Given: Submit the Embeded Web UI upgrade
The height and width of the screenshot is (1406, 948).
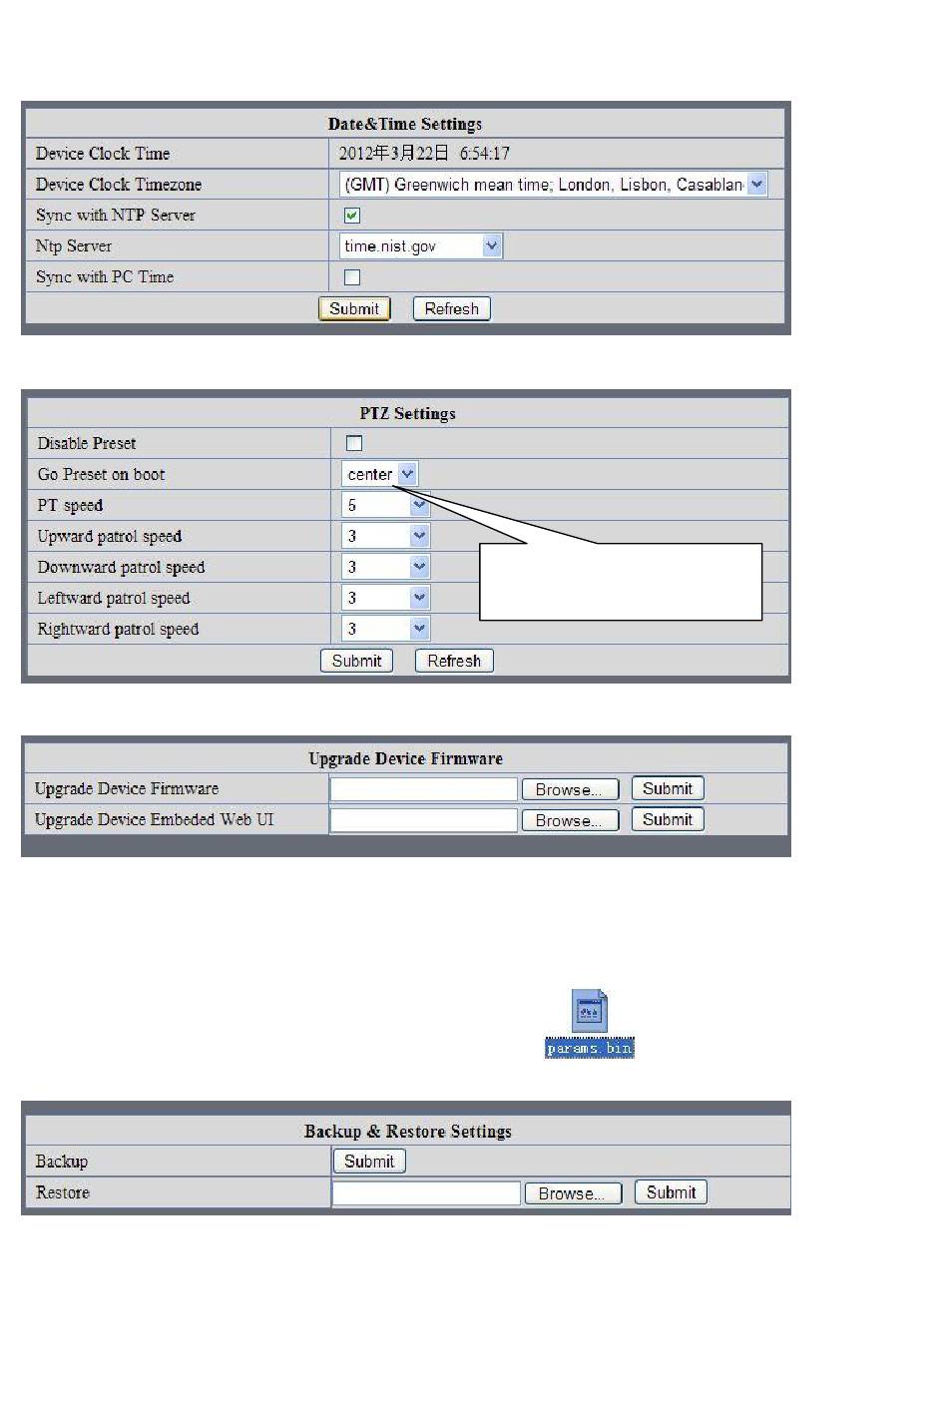Looking at the screenshot, I should 668,819.
